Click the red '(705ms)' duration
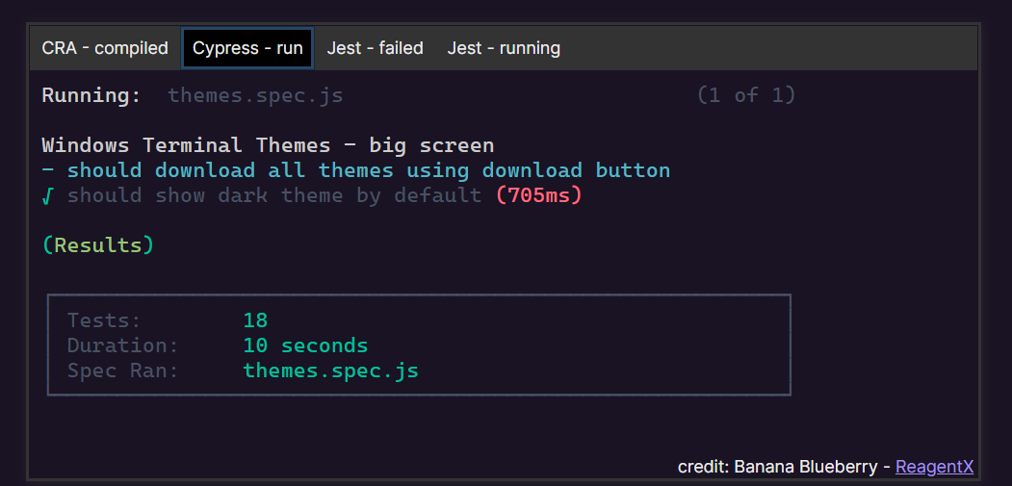Image resolution: width=1012 pixels, height=486 pixels. tap(539, 195)
